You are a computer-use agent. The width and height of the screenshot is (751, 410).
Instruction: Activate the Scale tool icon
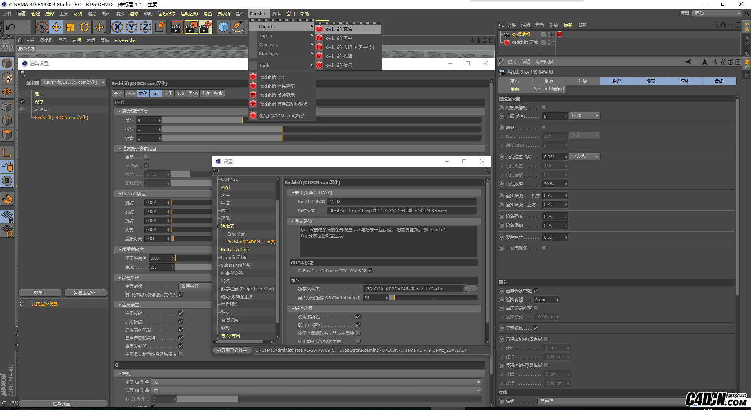coord(70,27)
